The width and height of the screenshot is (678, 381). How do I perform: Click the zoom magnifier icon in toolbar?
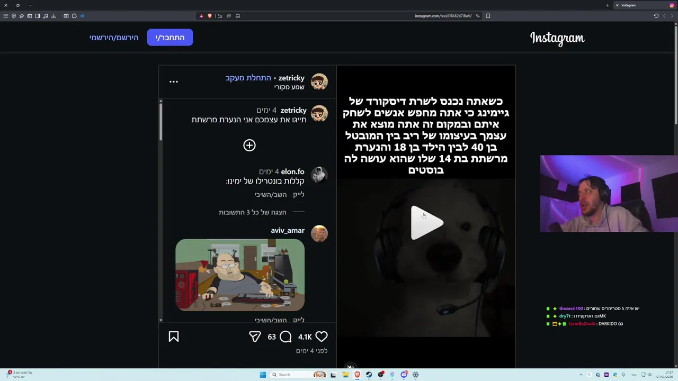coord(229,16)
